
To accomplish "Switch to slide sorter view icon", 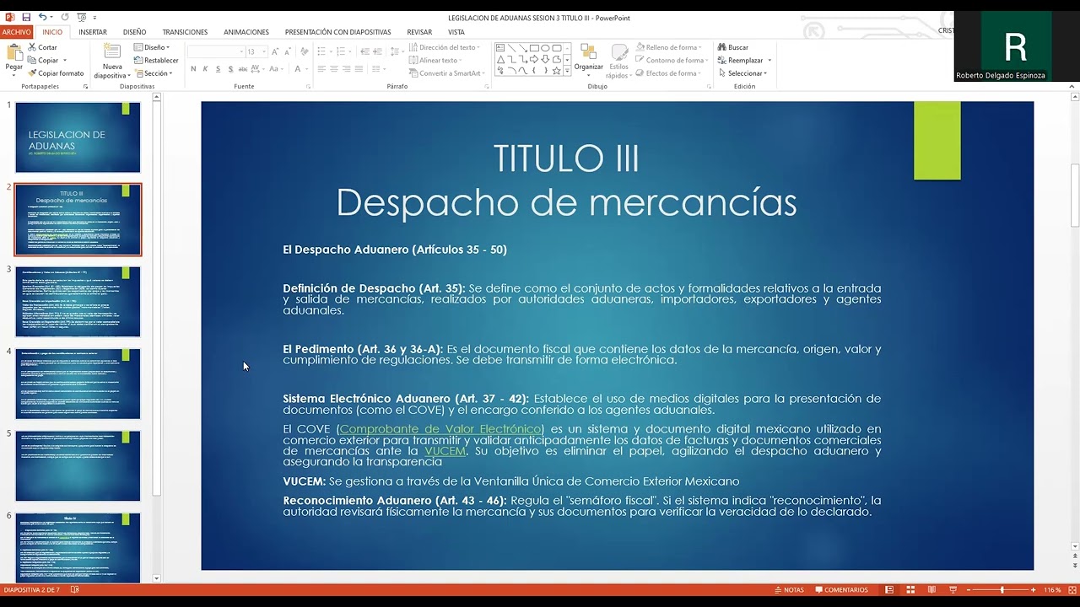I will pyautogui.click(x=910, y=590).
